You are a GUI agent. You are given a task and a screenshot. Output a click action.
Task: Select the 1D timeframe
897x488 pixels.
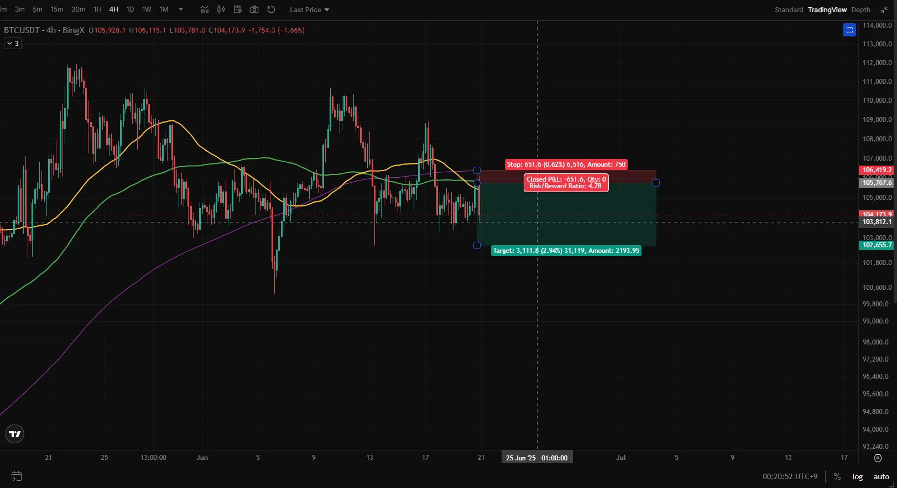130,9
